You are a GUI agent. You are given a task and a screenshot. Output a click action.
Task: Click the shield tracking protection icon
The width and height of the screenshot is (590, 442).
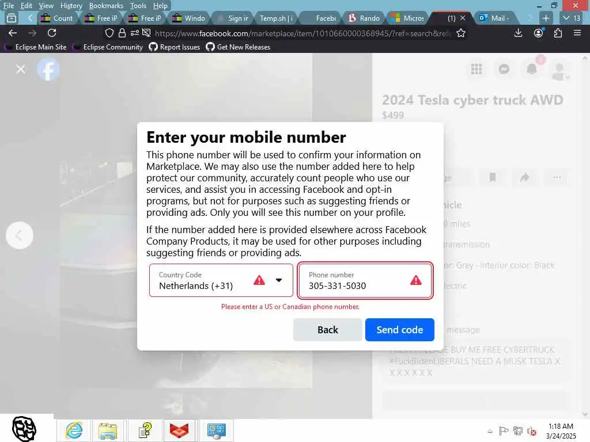pos(109,33)
